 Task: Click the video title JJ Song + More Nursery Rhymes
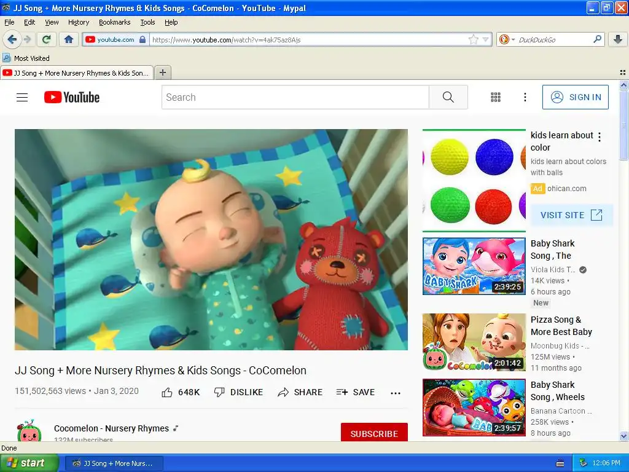[x=160, y=370]
